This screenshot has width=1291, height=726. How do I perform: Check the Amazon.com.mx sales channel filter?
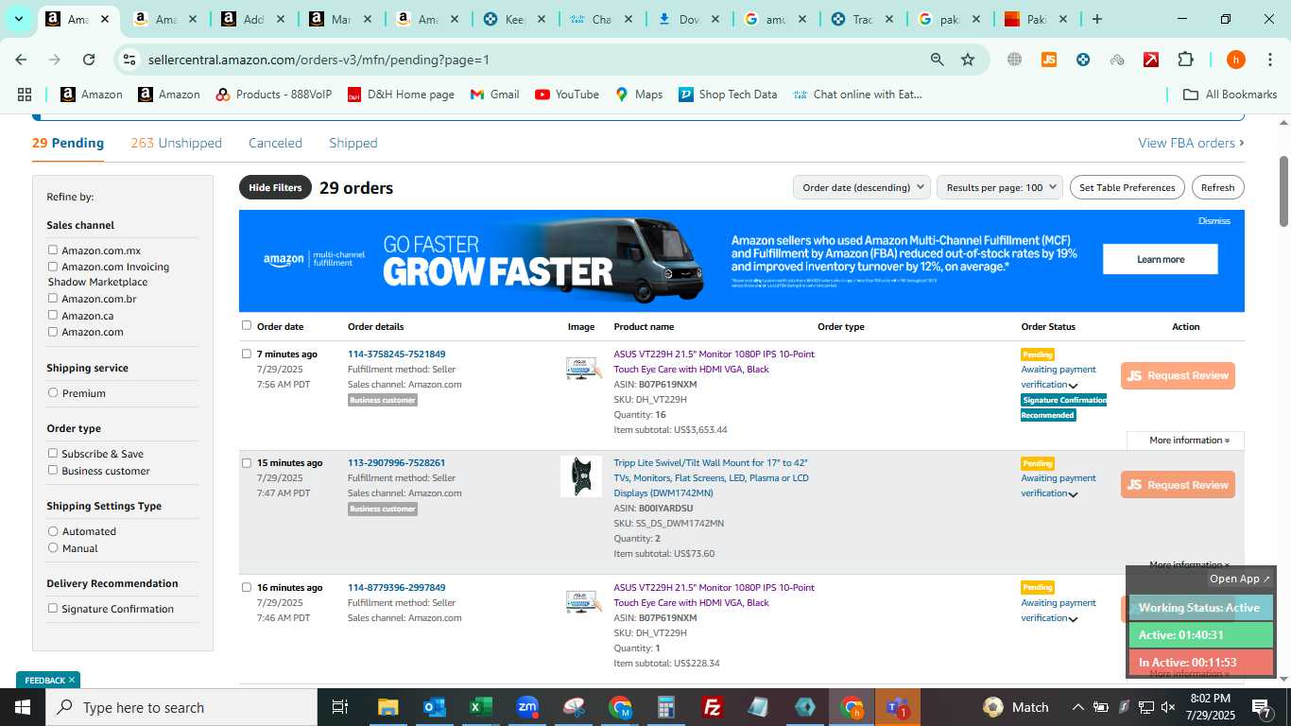pos(53,251)
